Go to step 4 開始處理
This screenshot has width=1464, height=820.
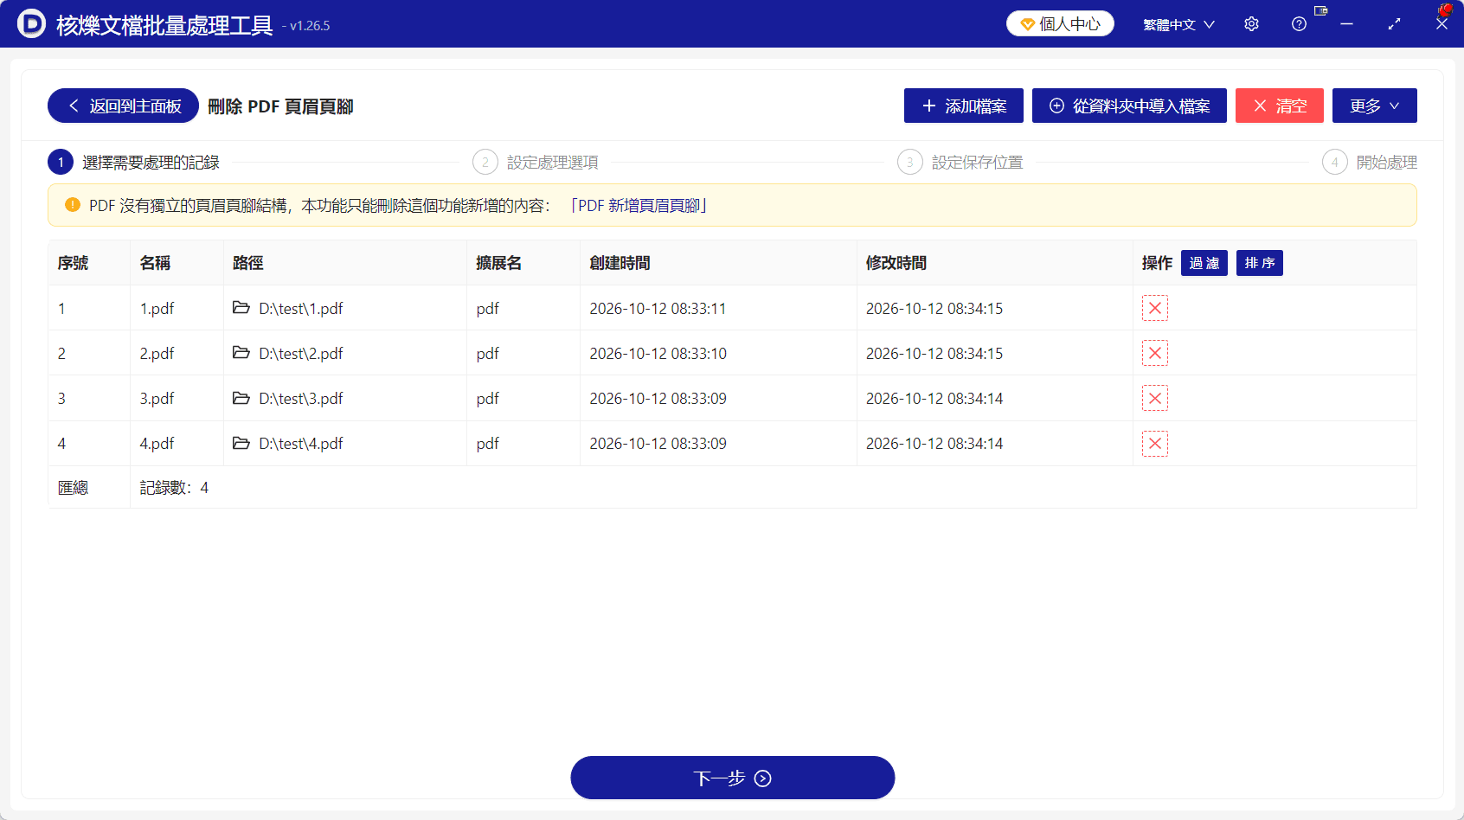1370,162
